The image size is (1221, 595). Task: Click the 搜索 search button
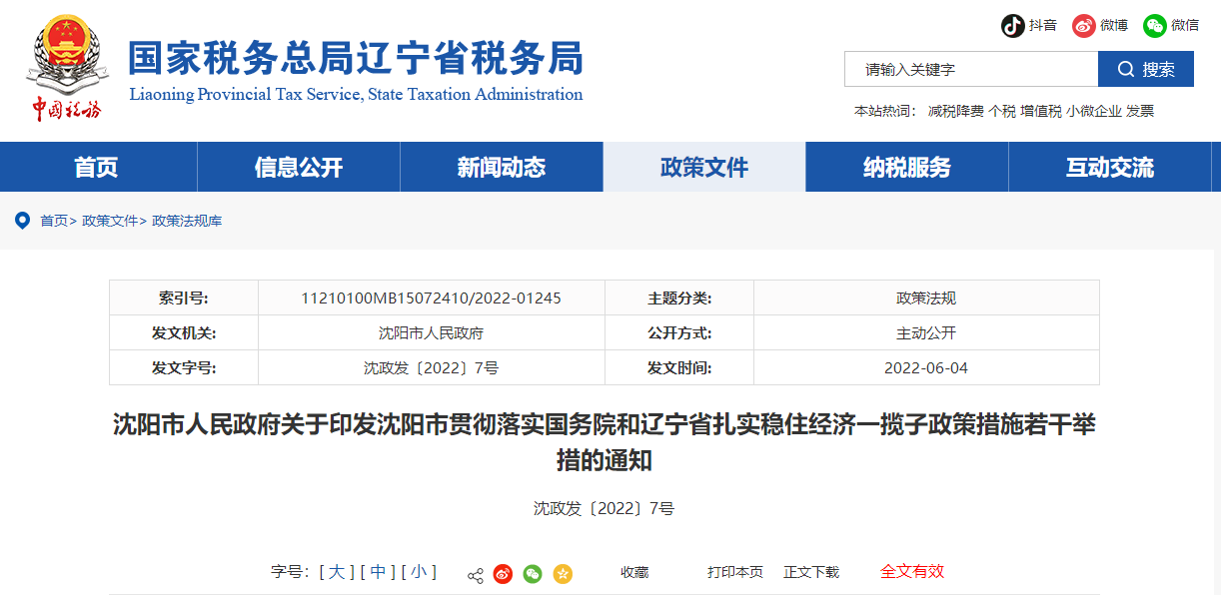click(x=1146, y=69)
